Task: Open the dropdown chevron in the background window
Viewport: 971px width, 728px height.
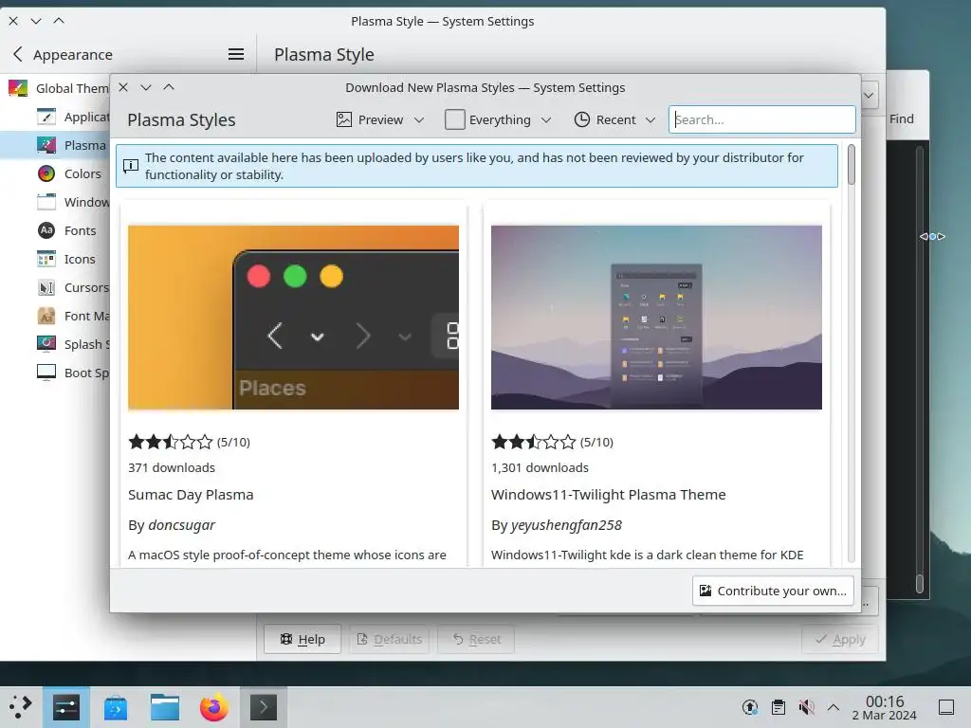Action: pyautogui.click(x=869, y=96)
